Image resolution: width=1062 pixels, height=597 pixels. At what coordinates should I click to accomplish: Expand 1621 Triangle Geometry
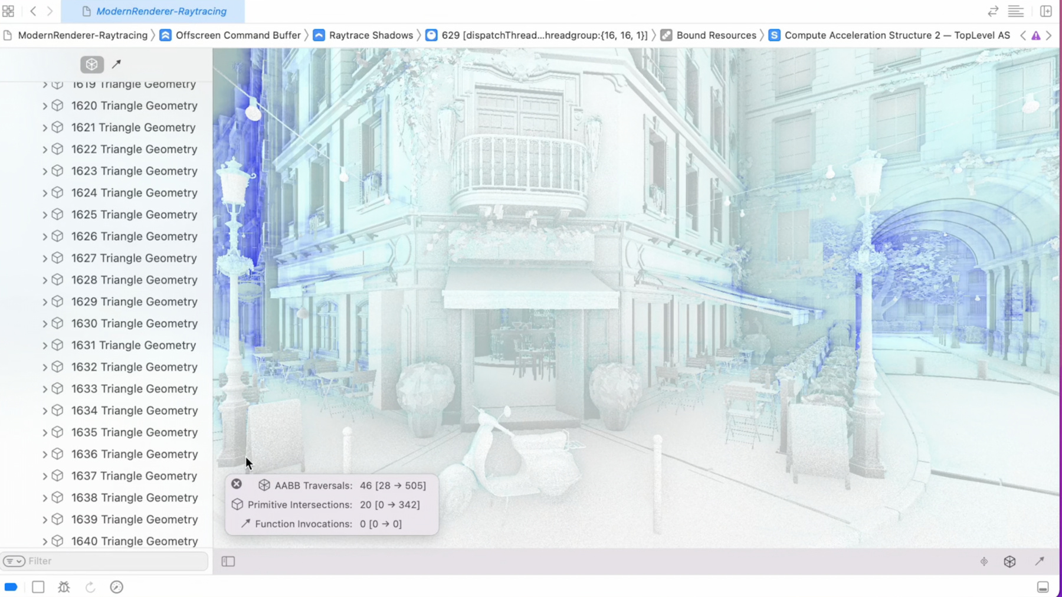click(45, 128)
